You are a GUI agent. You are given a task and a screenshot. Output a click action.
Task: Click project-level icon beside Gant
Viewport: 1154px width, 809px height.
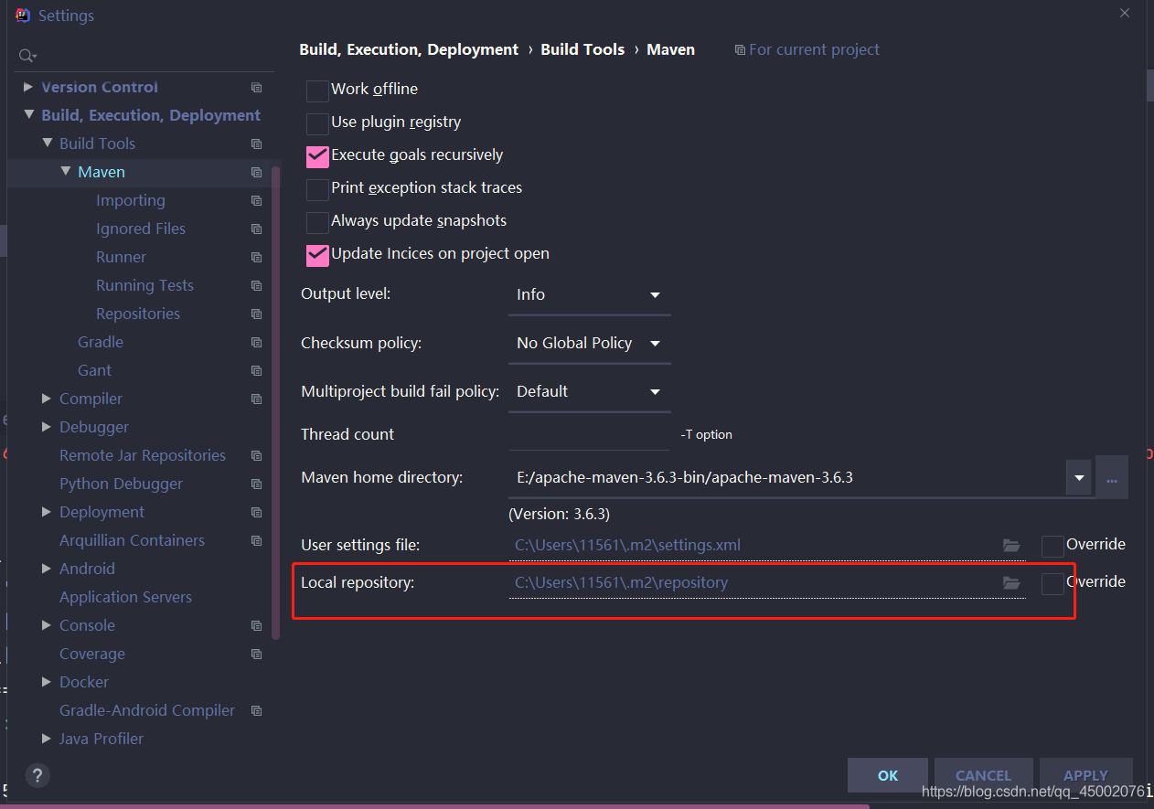pyautogui.click(x=256, y=371)
